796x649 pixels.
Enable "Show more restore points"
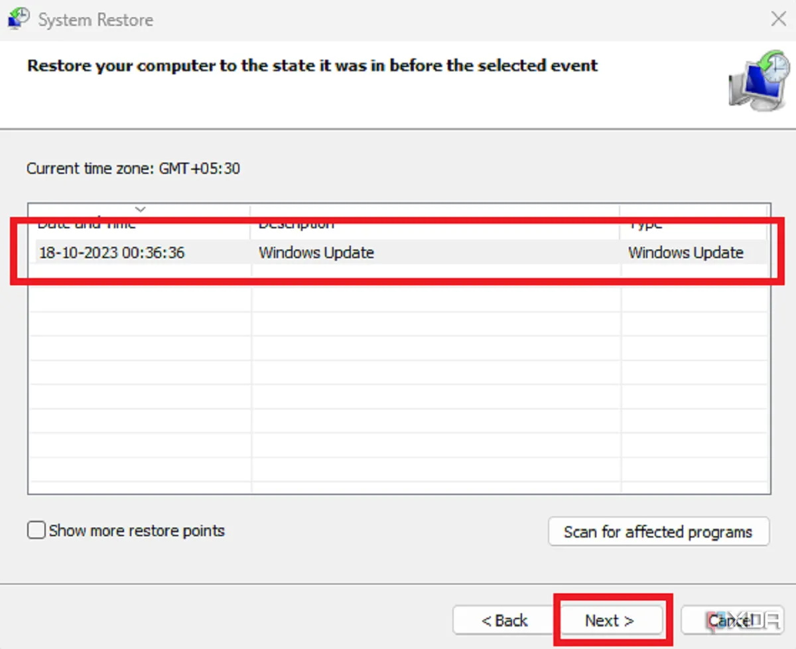(x=36, y=530)
